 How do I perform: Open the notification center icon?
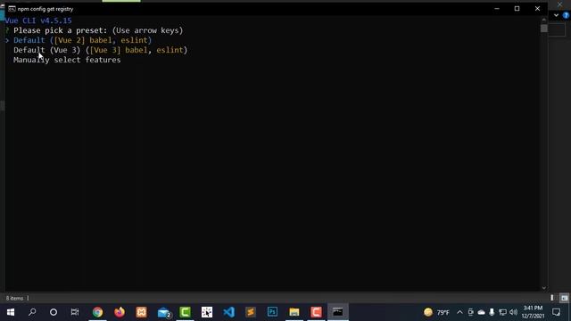tap(556, 312)
